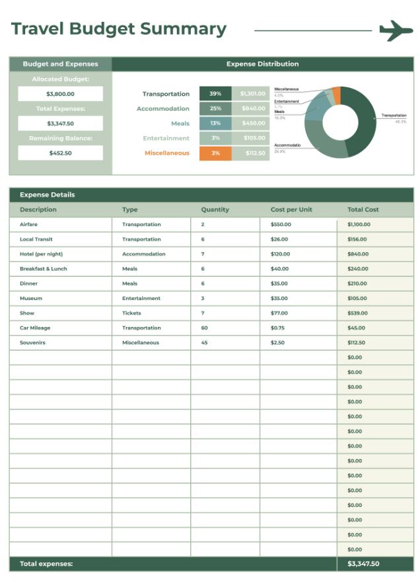Select the Dinner description cell
This screenshot has height=586, width=420.
pyautogui.click(x=61, y=283)
